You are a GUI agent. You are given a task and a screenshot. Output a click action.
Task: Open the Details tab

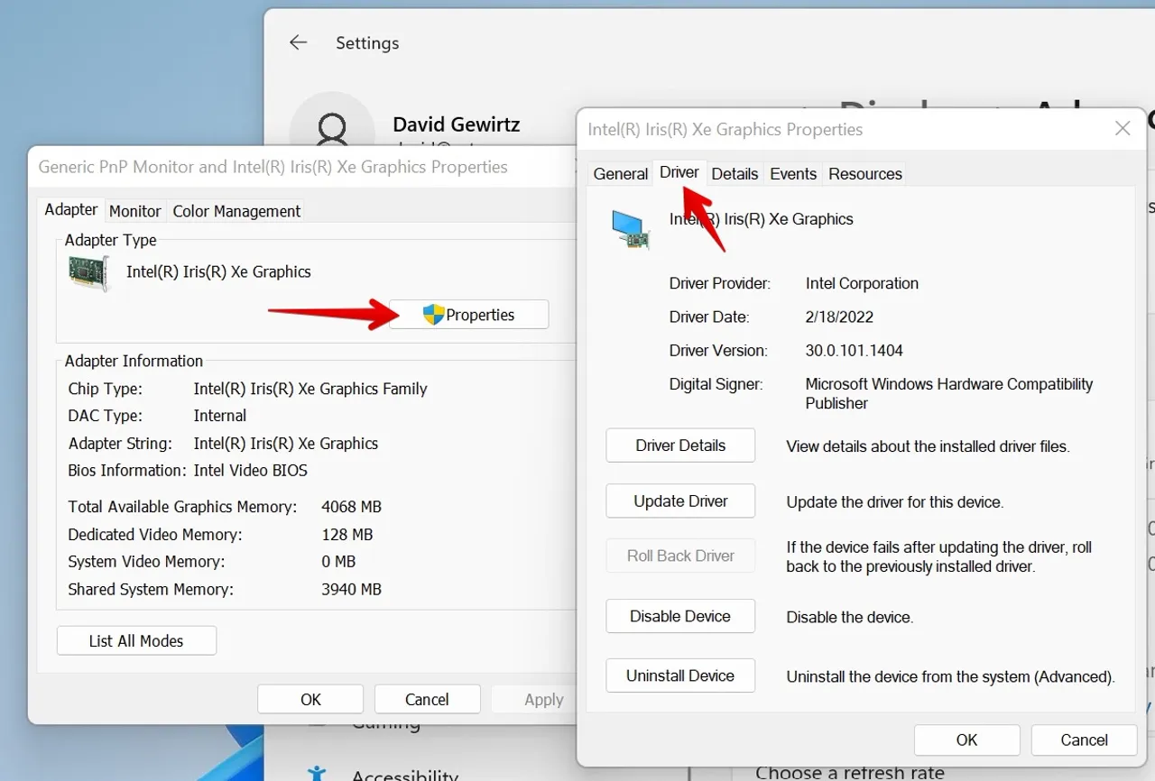click(x=735, y=174)
